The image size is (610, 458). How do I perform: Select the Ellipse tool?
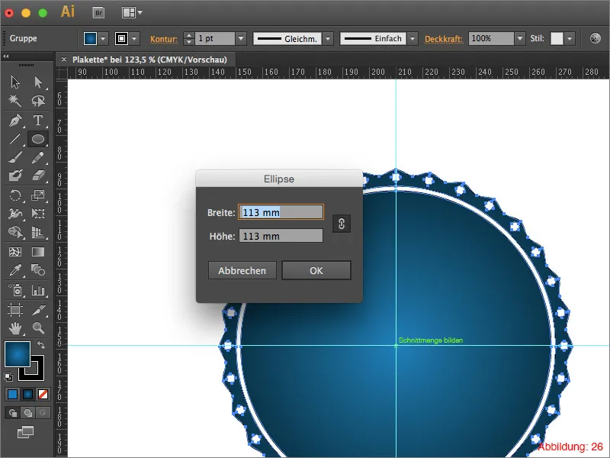pos(37,139)
